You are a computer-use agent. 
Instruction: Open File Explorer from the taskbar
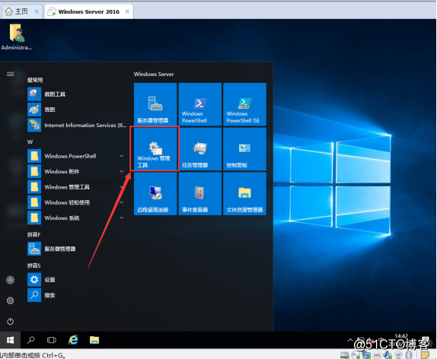coord(94,340)
